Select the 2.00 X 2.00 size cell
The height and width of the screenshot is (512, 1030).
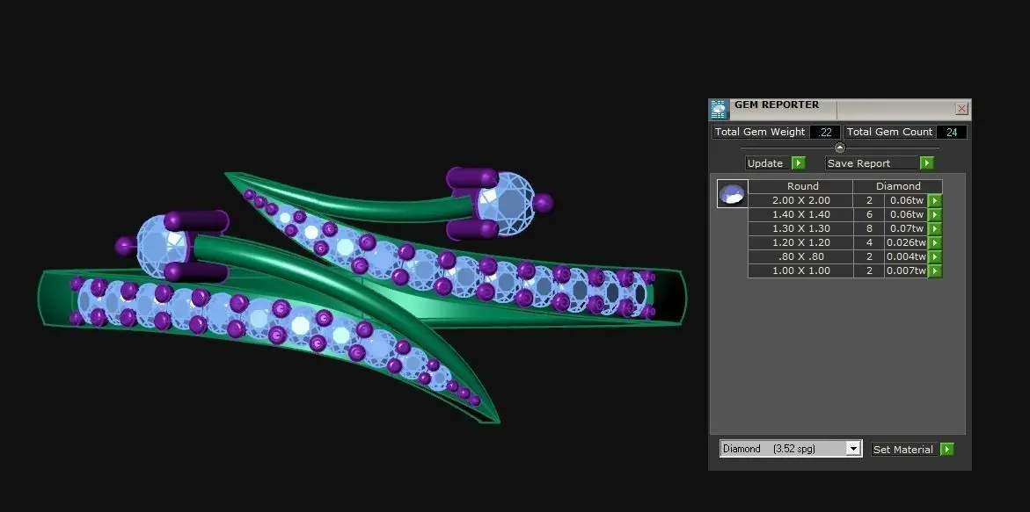[x=800, y=200]
